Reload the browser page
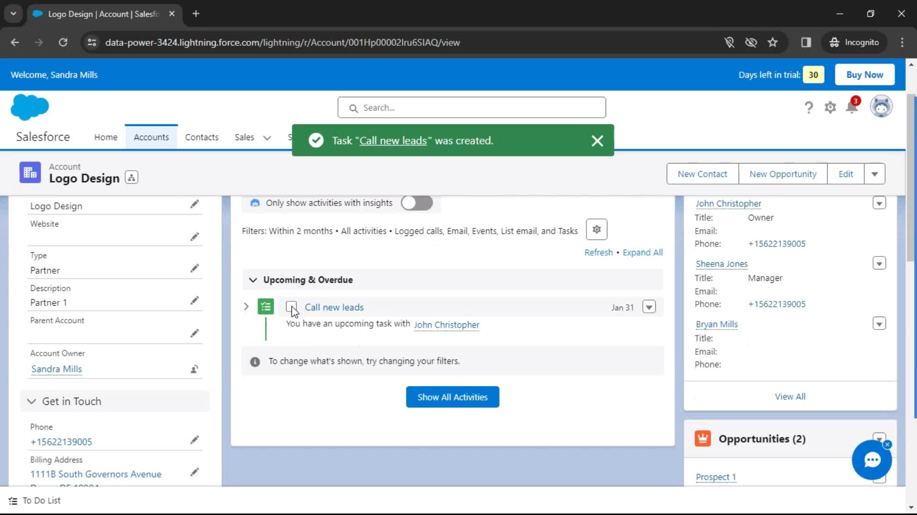917x515 pixels. click(x=63, y=42)
